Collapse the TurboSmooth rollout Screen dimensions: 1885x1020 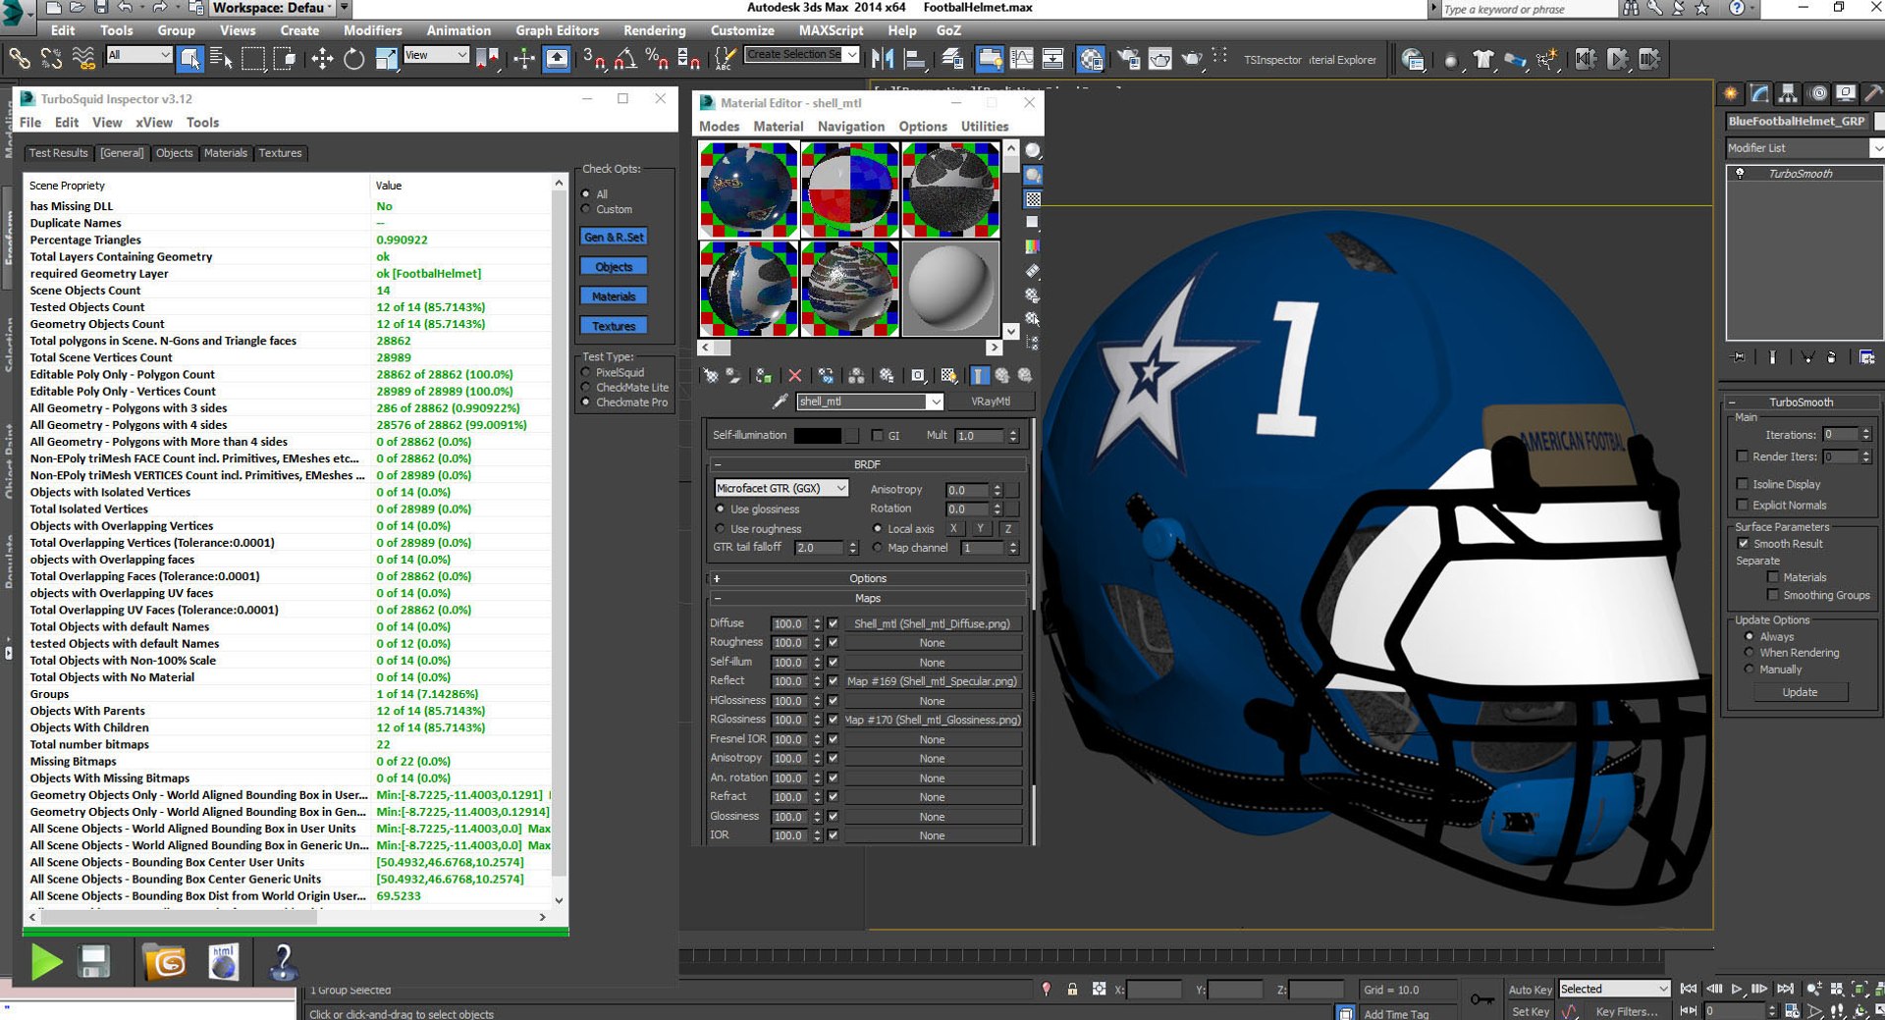[1801, 403]
